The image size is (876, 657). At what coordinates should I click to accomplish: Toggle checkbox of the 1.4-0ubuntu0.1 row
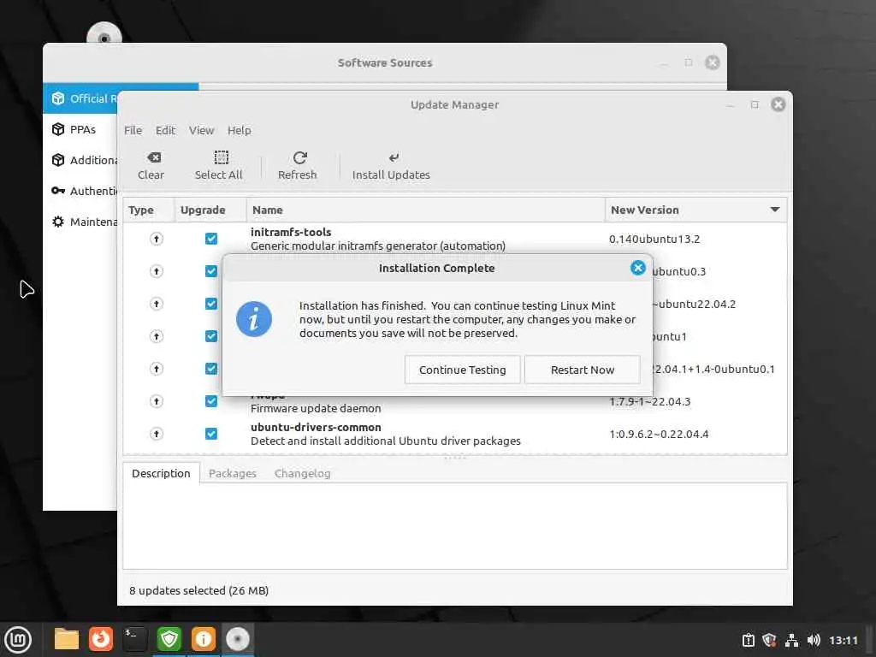(x=211, y=369)
